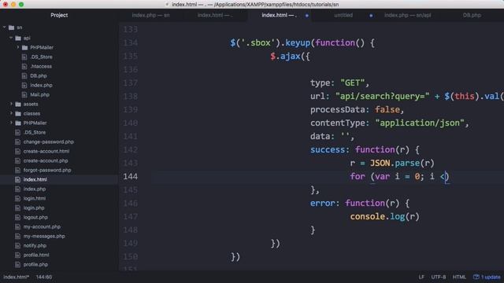Viewport: 504px width, 283px height.
Task: Expand the classes folder arrow
Action: click(11, 113)
